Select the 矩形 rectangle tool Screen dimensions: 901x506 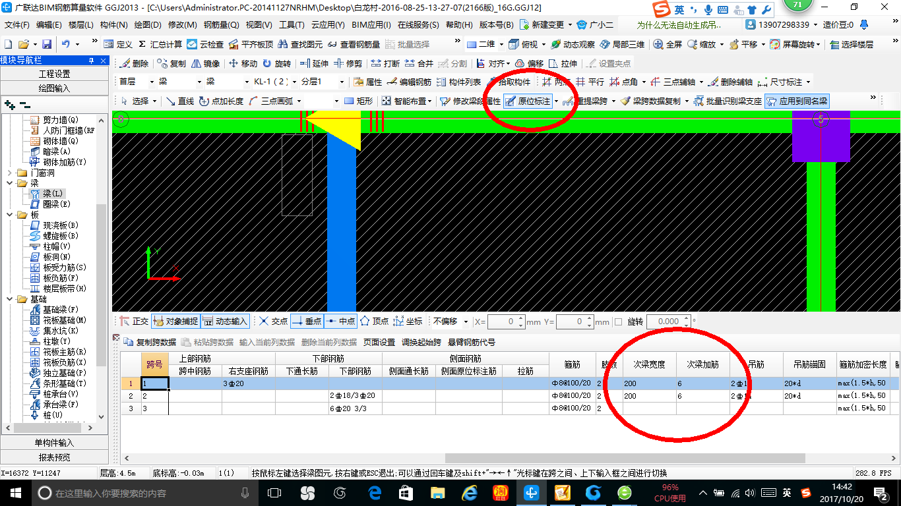pos(359,101)
